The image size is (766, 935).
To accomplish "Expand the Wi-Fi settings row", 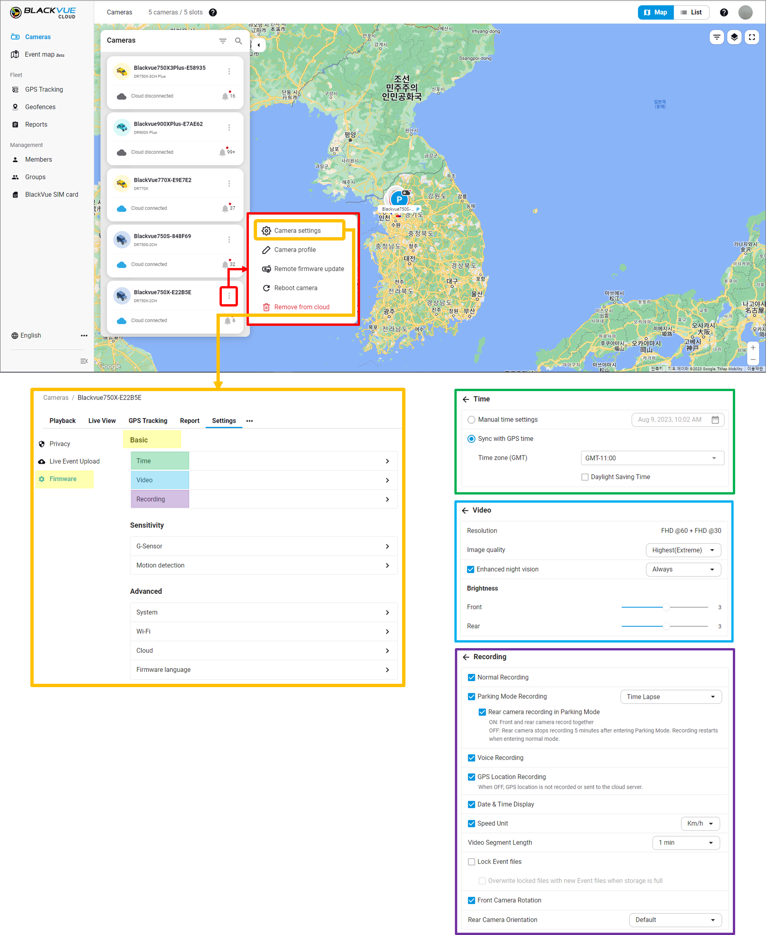I will point(263,631).
